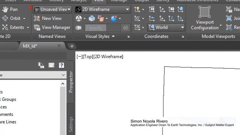This screenshot has height=135, width=240.
Task: Open a new drawing tab with plus button
Action: (72, 46)
